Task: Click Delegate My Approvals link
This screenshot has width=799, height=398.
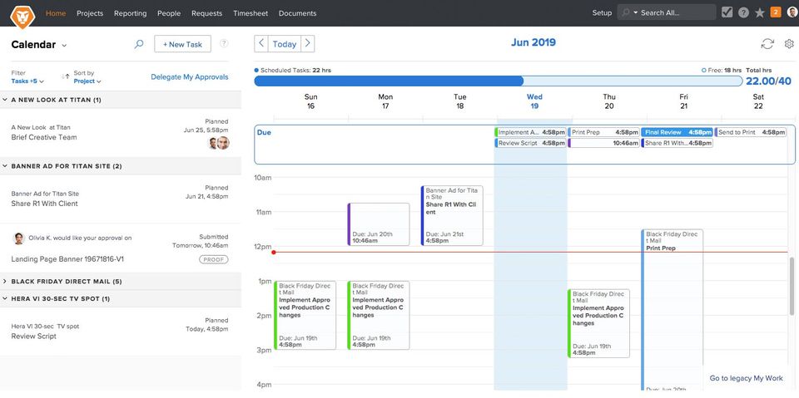Action: pos(189,77)
